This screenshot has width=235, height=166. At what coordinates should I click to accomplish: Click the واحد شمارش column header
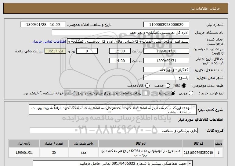[84, 143]
